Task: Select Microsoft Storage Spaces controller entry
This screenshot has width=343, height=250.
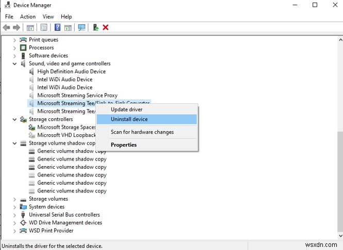Action: 66,127
